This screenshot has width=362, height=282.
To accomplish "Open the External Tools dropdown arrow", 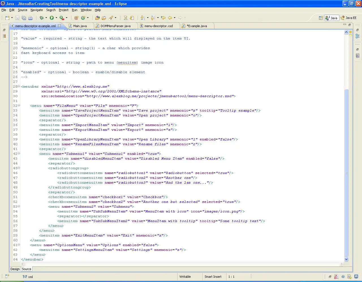I will pos(67,18).
